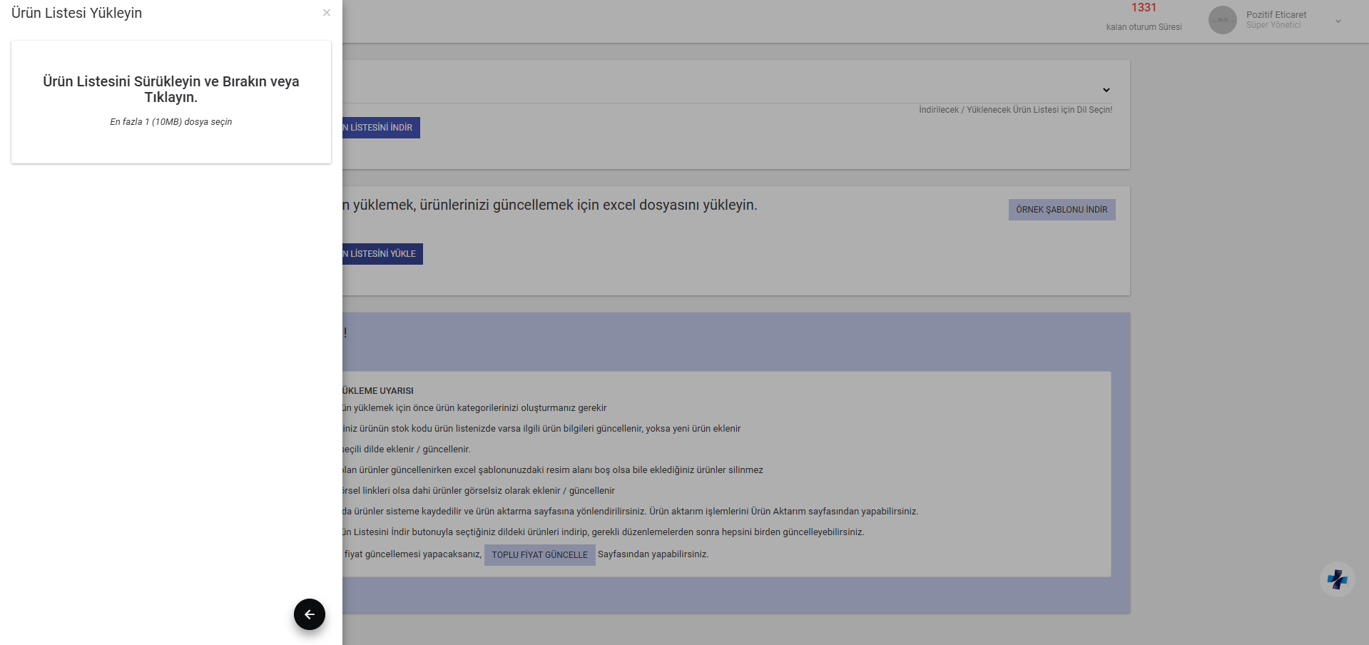Expand the Pozitif Eticaret account menu chevron
Screen dimensions: 1369x645
[x=1338, y=21]
